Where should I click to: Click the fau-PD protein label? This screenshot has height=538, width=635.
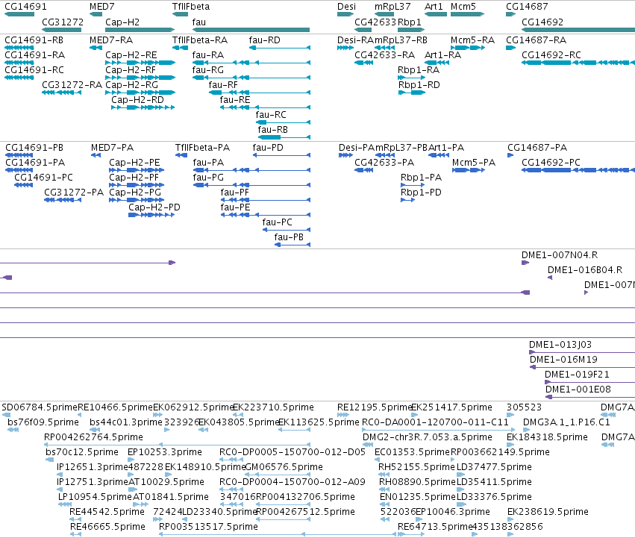268,148
